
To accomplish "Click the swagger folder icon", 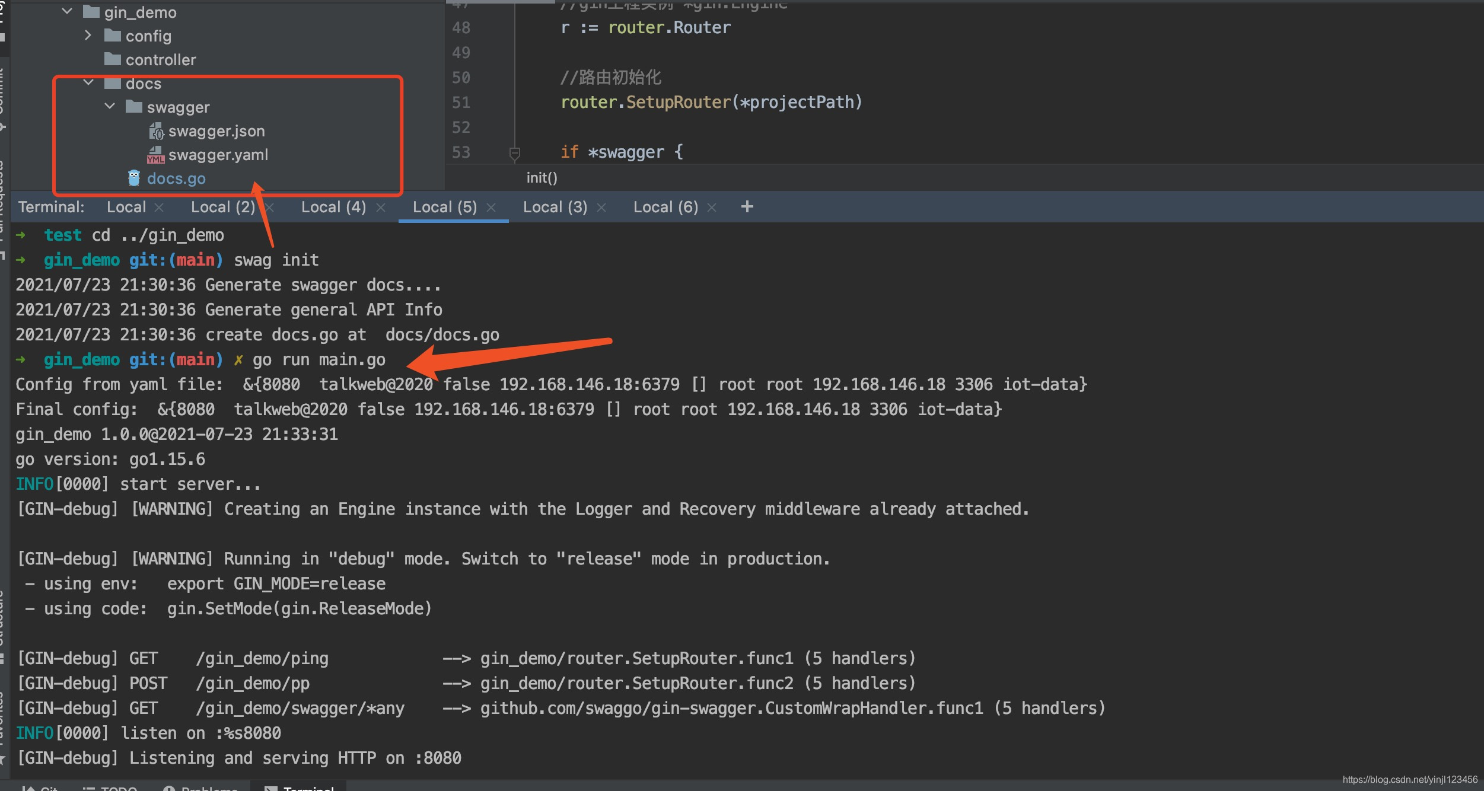I will pyautogui.click(x=134, y=107).
